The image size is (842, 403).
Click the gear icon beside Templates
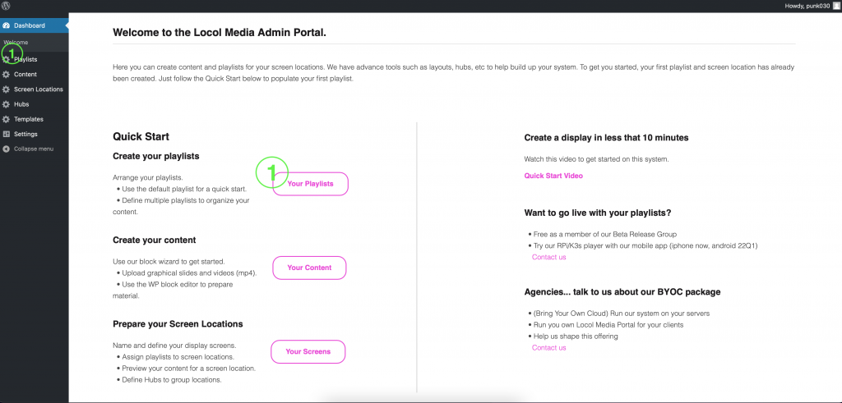tap(7, 120)
